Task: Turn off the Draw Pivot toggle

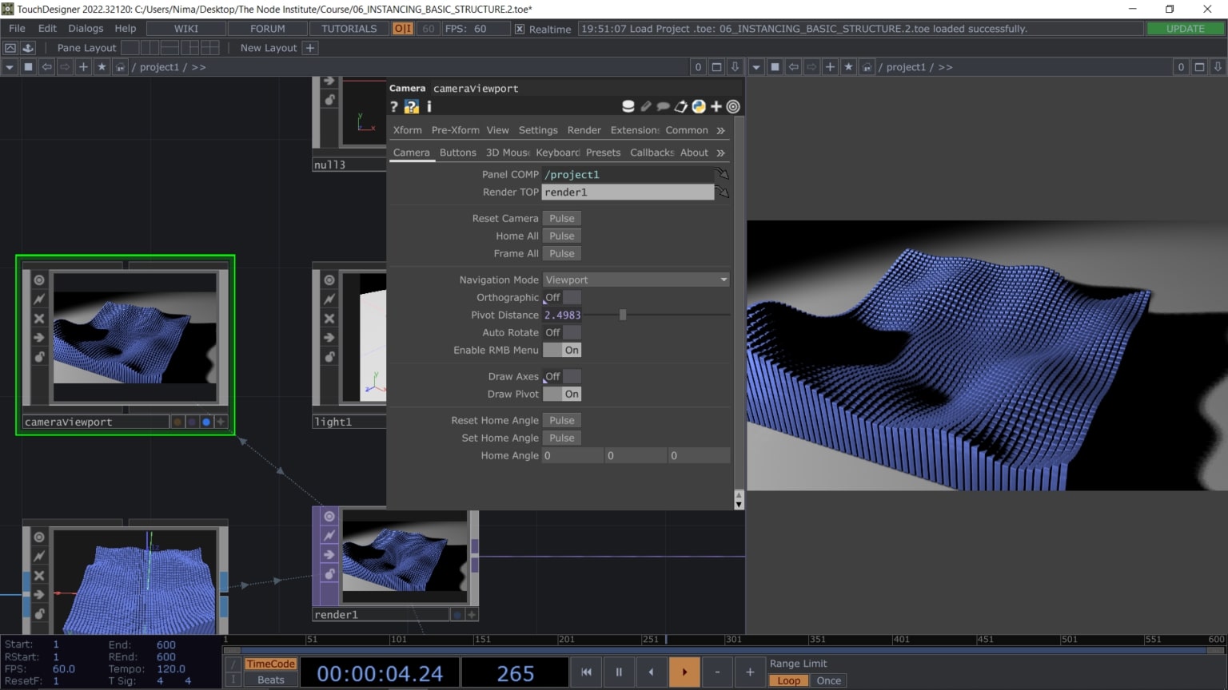Action: (x=561, y=394)
